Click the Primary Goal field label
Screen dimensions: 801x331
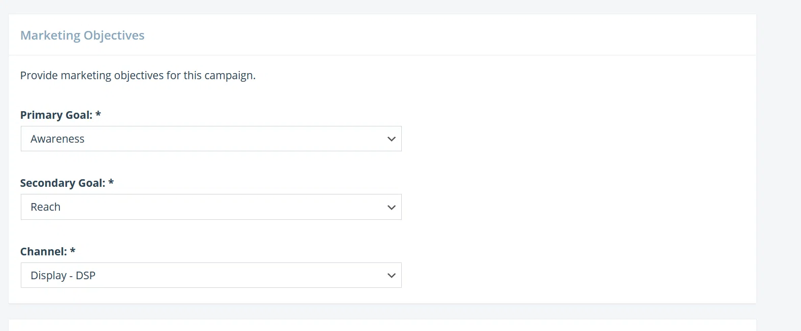(56, 115)
